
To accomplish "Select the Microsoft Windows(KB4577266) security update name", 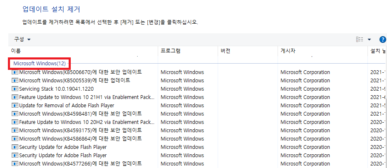I will [x=80, y=163].
